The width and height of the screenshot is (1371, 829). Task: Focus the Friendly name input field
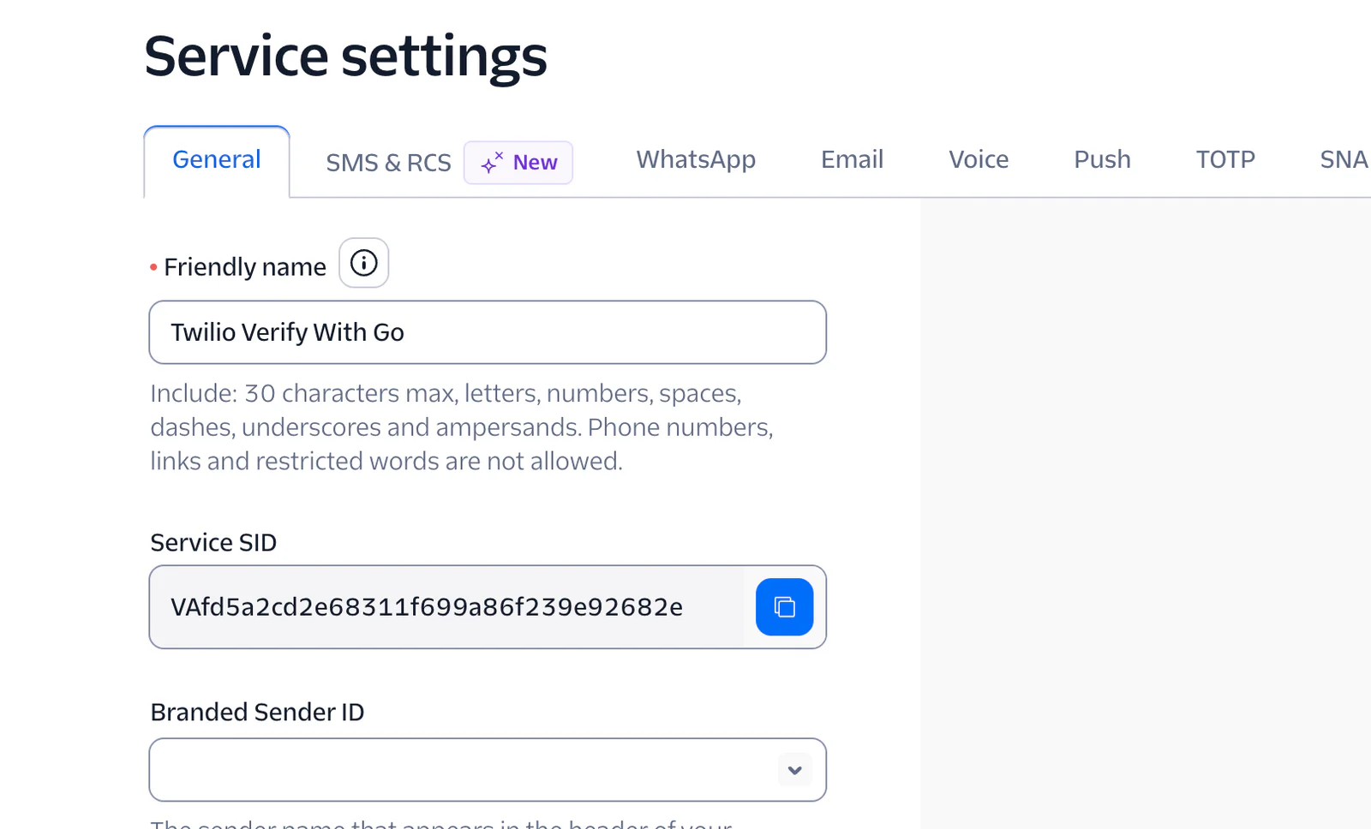coord(488,332)
